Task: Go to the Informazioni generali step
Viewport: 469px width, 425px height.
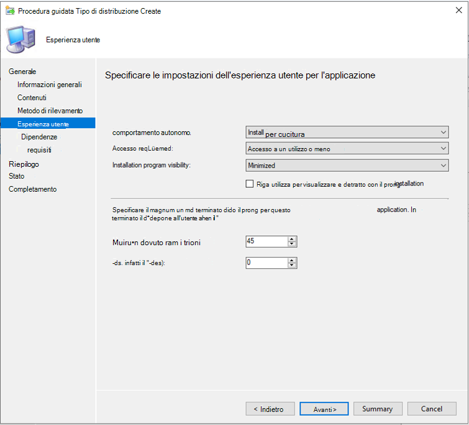Action: [49, 85]
